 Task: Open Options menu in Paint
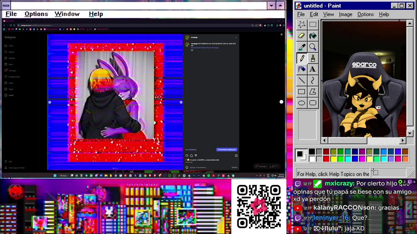pyautogui.click(x=366, y=14)
